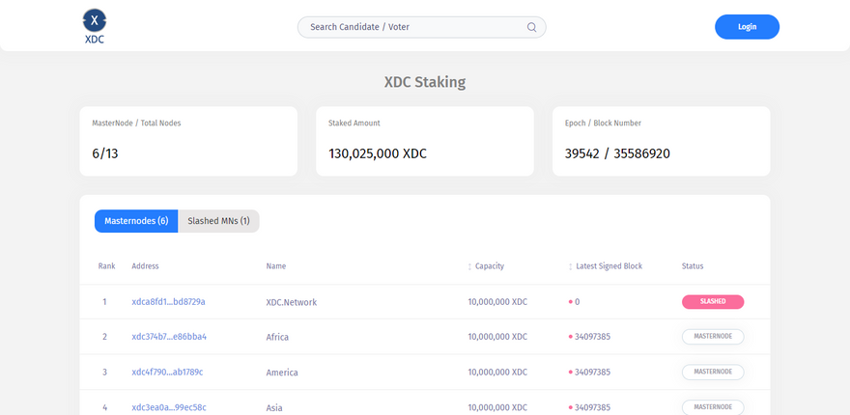This screenshot has width=850, height=415.
Task: Click the MasterNode / Total Nodes card
Action: click(x=188, y=141)
